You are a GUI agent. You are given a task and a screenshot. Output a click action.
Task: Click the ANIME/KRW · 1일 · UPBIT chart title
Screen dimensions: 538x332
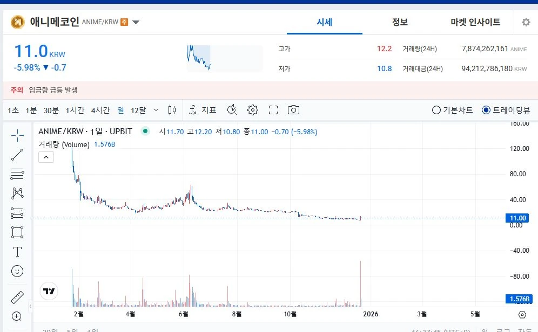[x=85, y=131]
